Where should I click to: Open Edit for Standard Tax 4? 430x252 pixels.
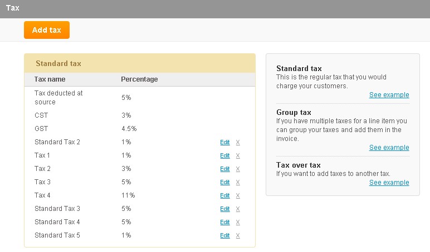click(225, 222)
